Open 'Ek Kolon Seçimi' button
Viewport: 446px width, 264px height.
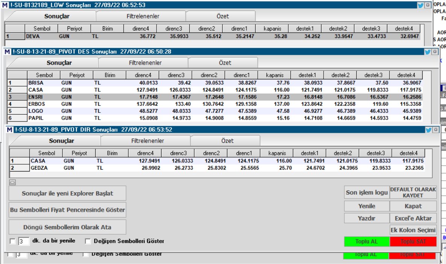413,230
